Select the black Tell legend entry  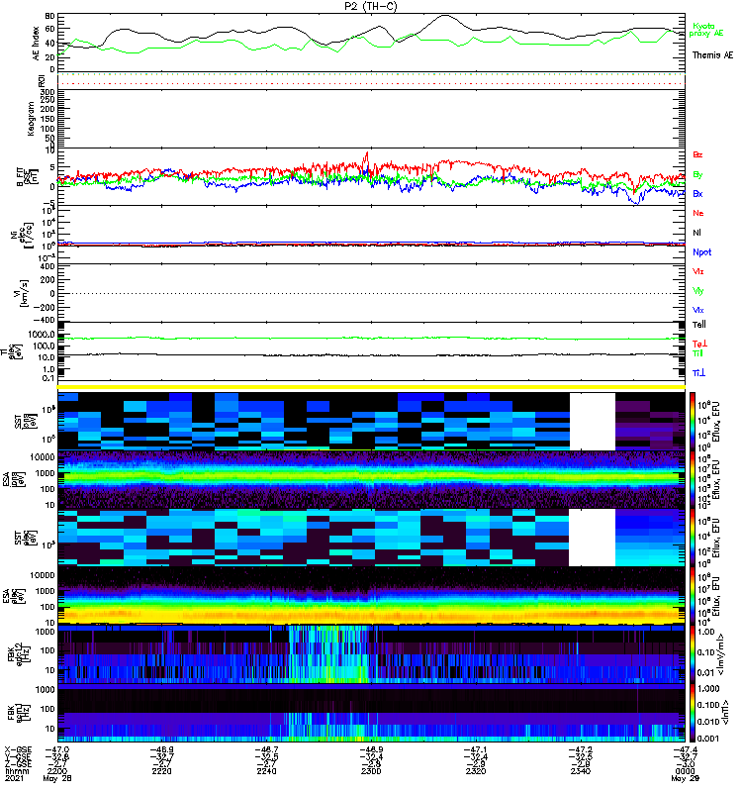[699, 325]
